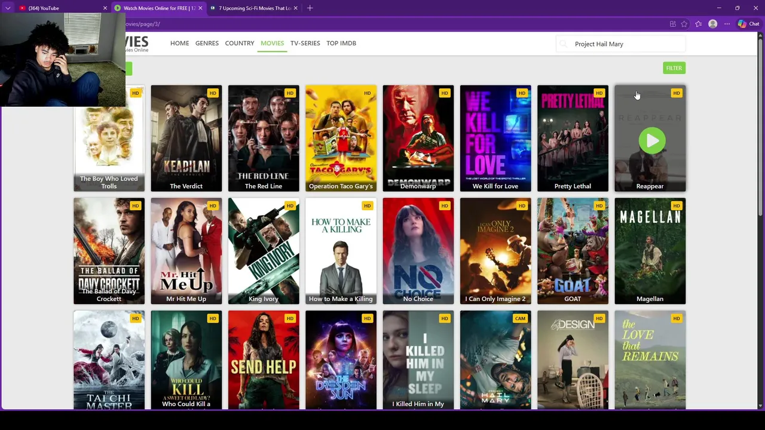
Task: Open the Copilot Chat button
Action: click(x=748, y=24)
